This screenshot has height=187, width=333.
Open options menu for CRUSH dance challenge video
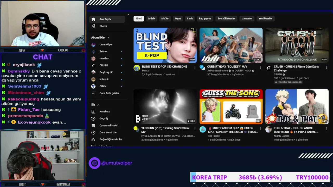tap(327, 67)
